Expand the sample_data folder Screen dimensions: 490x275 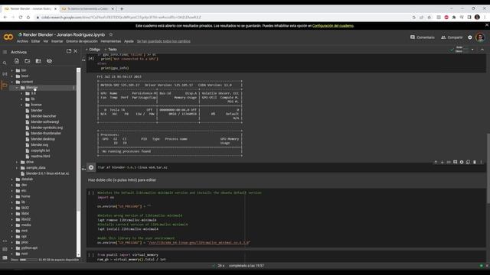point(17,168)
